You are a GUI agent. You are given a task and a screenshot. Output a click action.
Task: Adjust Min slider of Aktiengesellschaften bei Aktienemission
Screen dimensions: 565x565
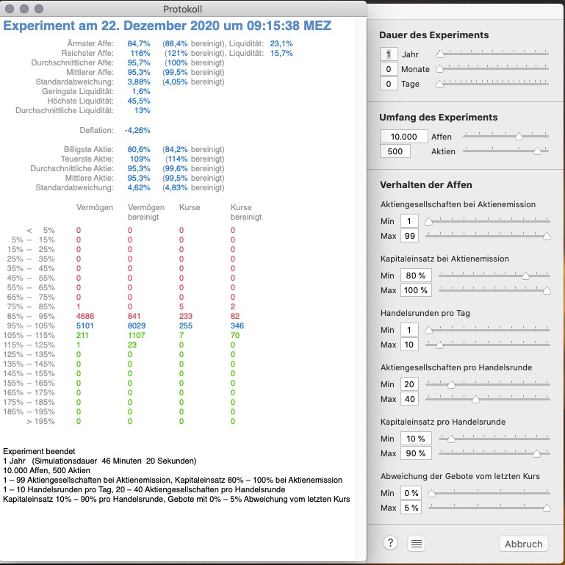click(428, 222)
